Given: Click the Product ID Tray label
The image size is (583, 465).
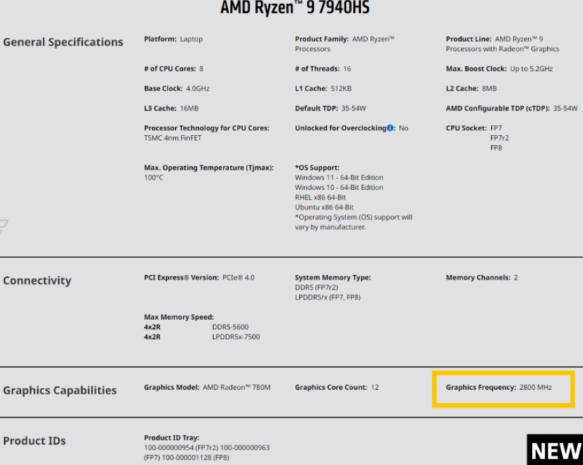Looking at the screenshot, I should [172, 438].
